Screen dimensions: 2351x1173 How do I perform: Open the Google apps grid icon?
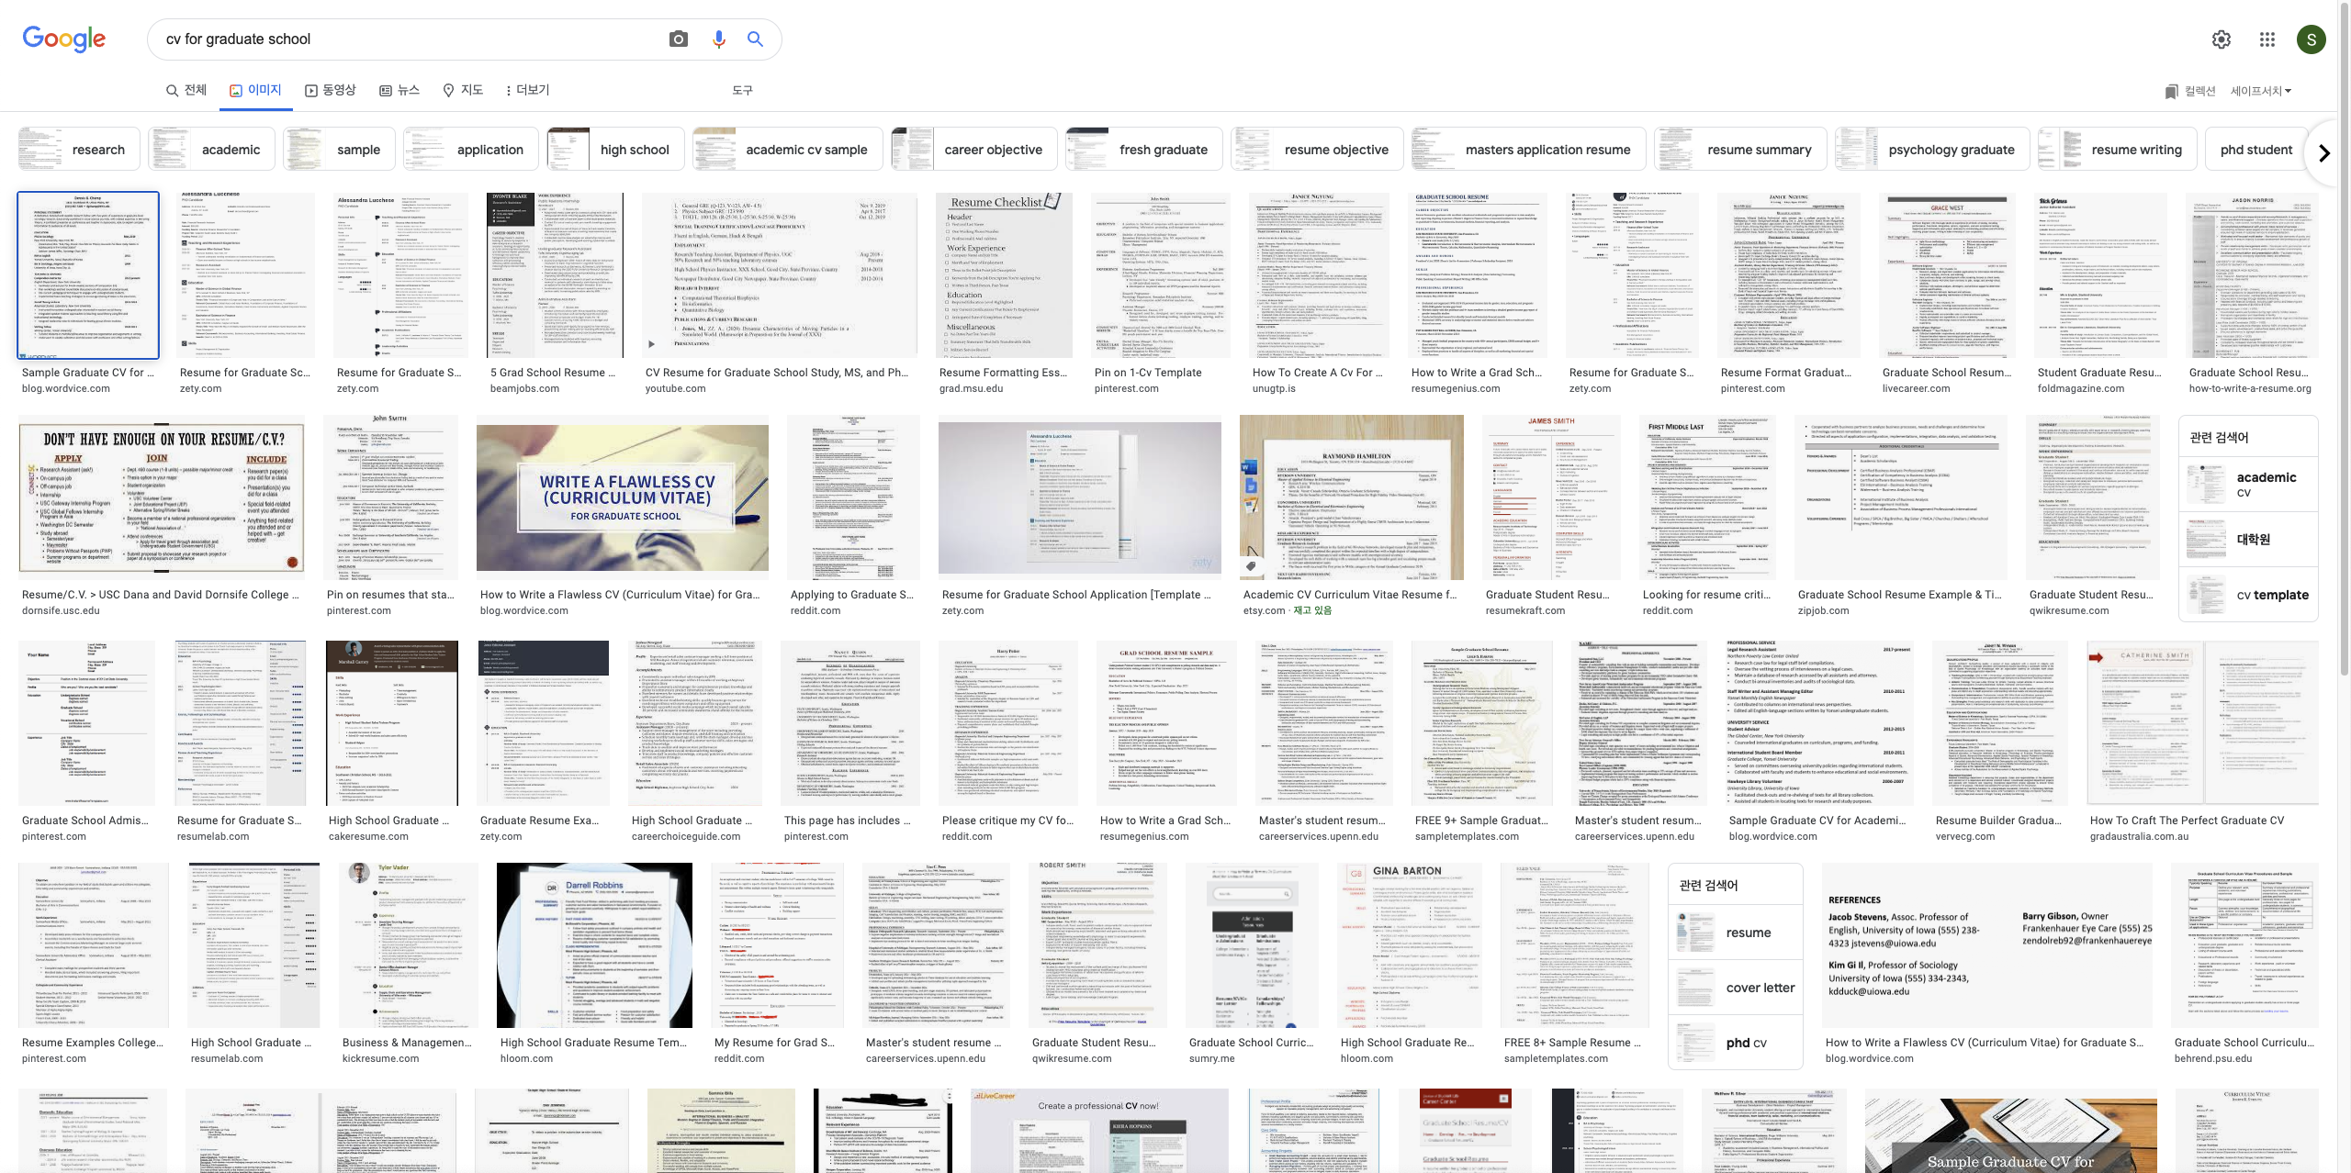[x=2267, y=39]
